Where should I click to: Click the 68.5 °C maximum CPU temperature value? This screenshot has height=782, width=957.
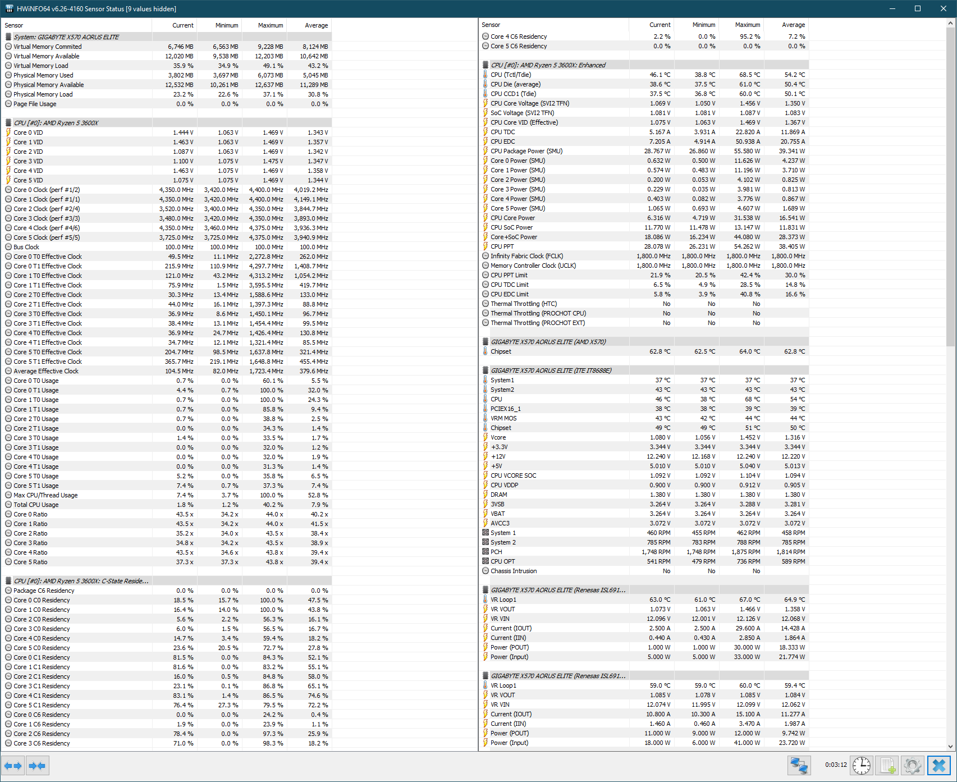pos(750,75)
